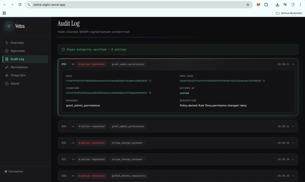Click the site info icon in address bar
Viewport: 305px width, 182px height.
point(29,5)
